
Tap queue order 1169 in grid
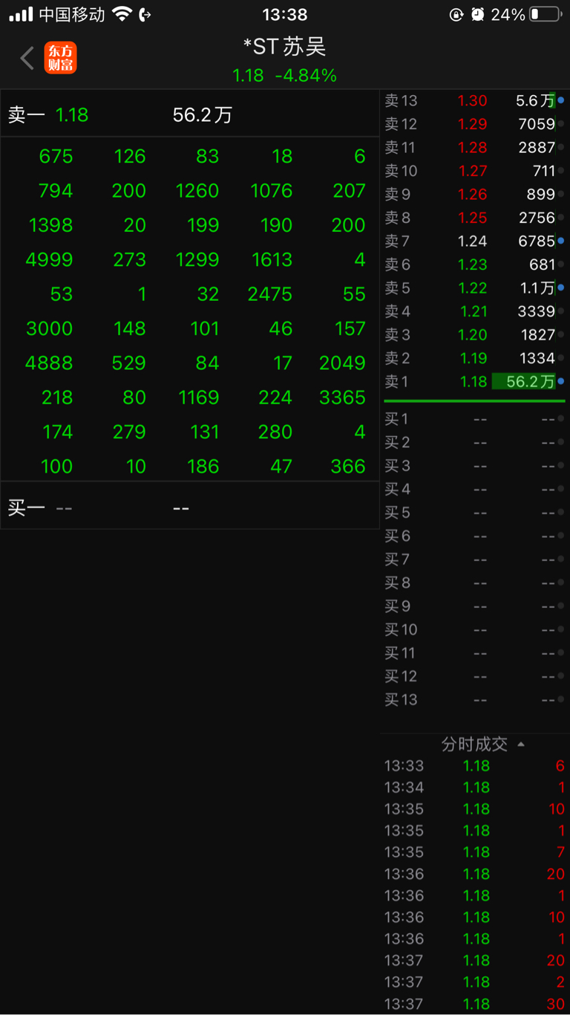point(199,398)
